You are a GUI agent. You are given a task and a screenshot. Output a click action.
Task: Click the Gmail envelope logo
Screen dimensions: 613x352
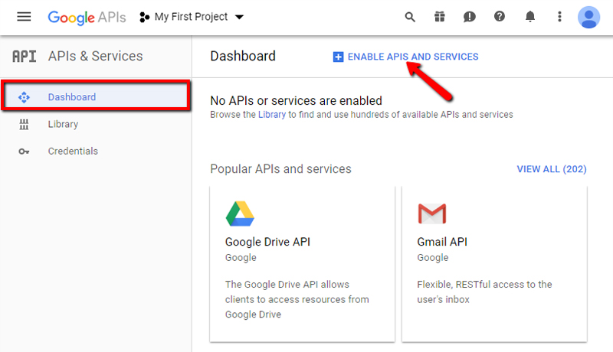pyautogui.click(x=432, y=213)
